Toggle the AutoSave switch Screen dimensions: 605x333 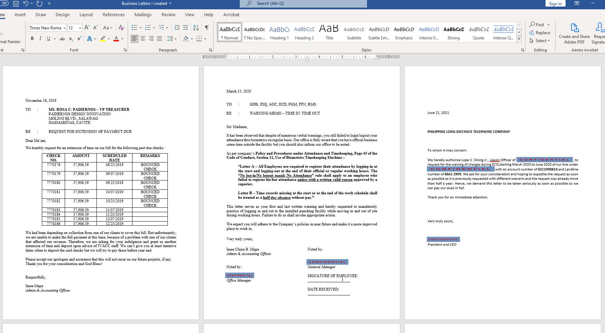[x=4, y=3]
